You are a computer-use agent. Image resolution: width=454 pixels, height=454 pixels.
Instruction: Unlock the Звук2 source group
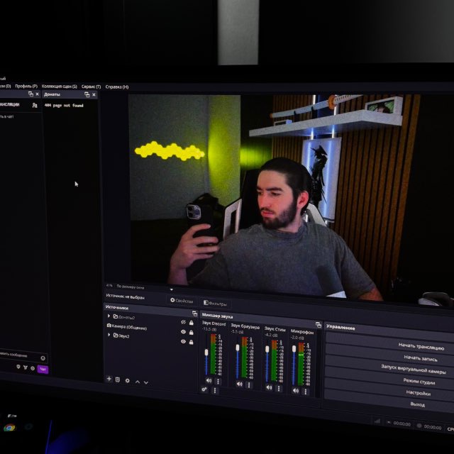[192, 342]
